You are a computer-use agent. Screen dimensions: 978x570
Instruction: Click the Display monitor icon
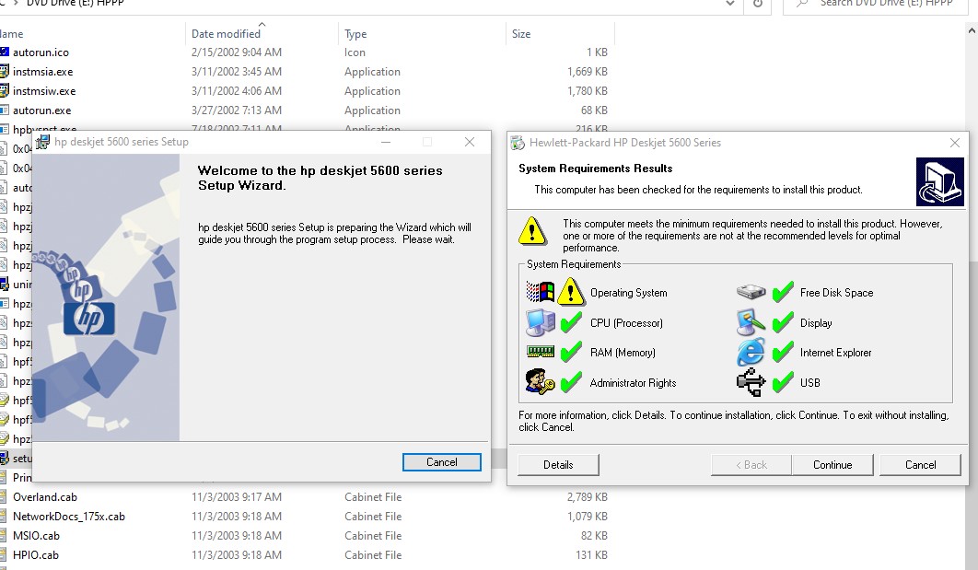pos(751,322)
